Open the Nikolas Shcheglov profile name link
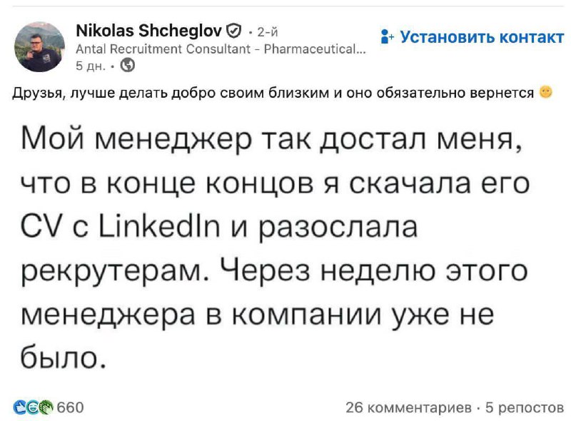Screen dimensions: 571x421 pos(148,31)
